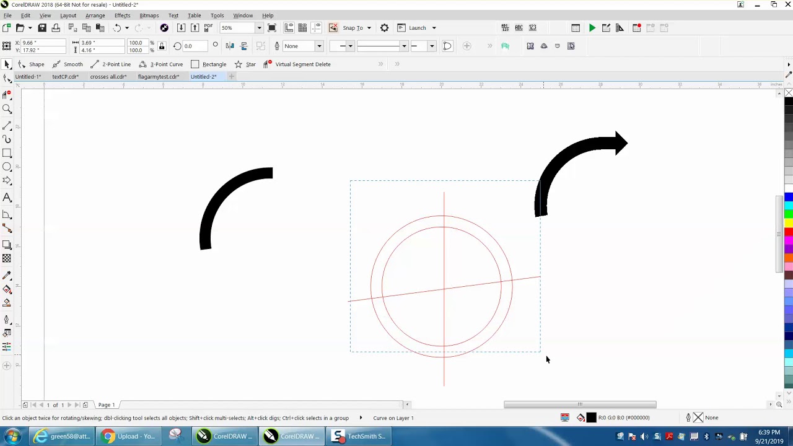
Task: Select the Interactive Fill tool in toolbox
Action: (x=7, y=289)
